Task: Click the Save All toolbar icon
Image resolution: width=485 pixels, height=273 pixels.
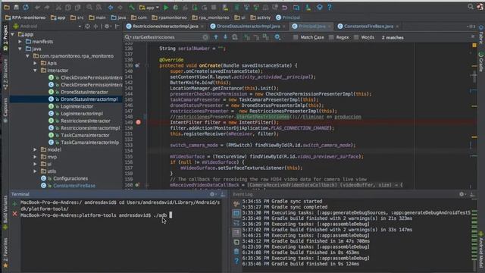Action: click(16, 7)
